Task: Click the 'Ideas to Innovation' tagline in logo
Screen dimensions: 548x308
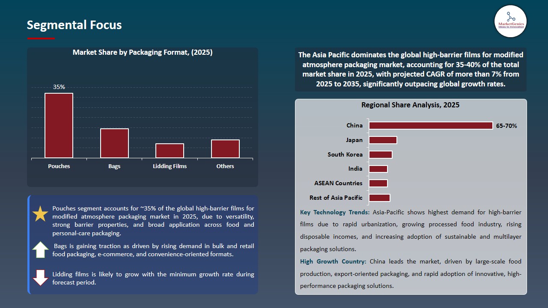Action: point(510,27)
